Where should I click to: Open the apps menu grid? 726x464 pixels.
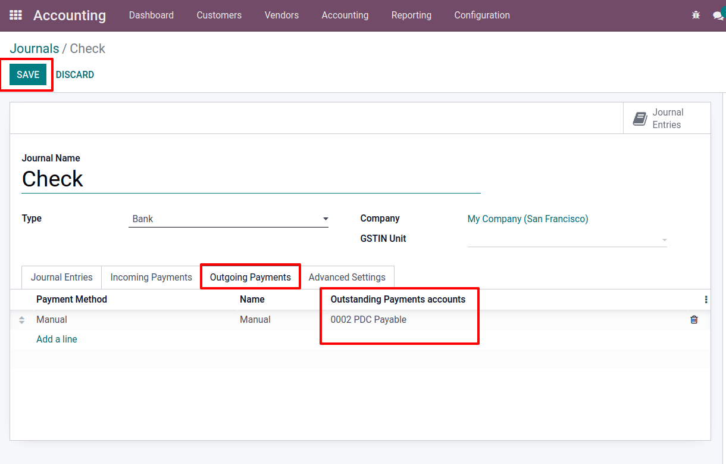click(15, 15)
